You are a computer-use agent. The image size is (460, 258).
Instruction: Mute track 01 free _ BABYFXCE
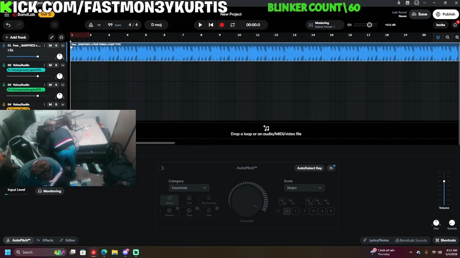(50, 46)
